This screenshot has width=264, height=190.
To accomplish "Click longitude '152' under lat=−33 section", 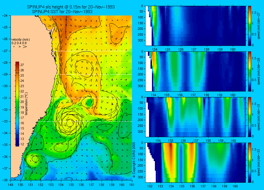I will 150,186.
